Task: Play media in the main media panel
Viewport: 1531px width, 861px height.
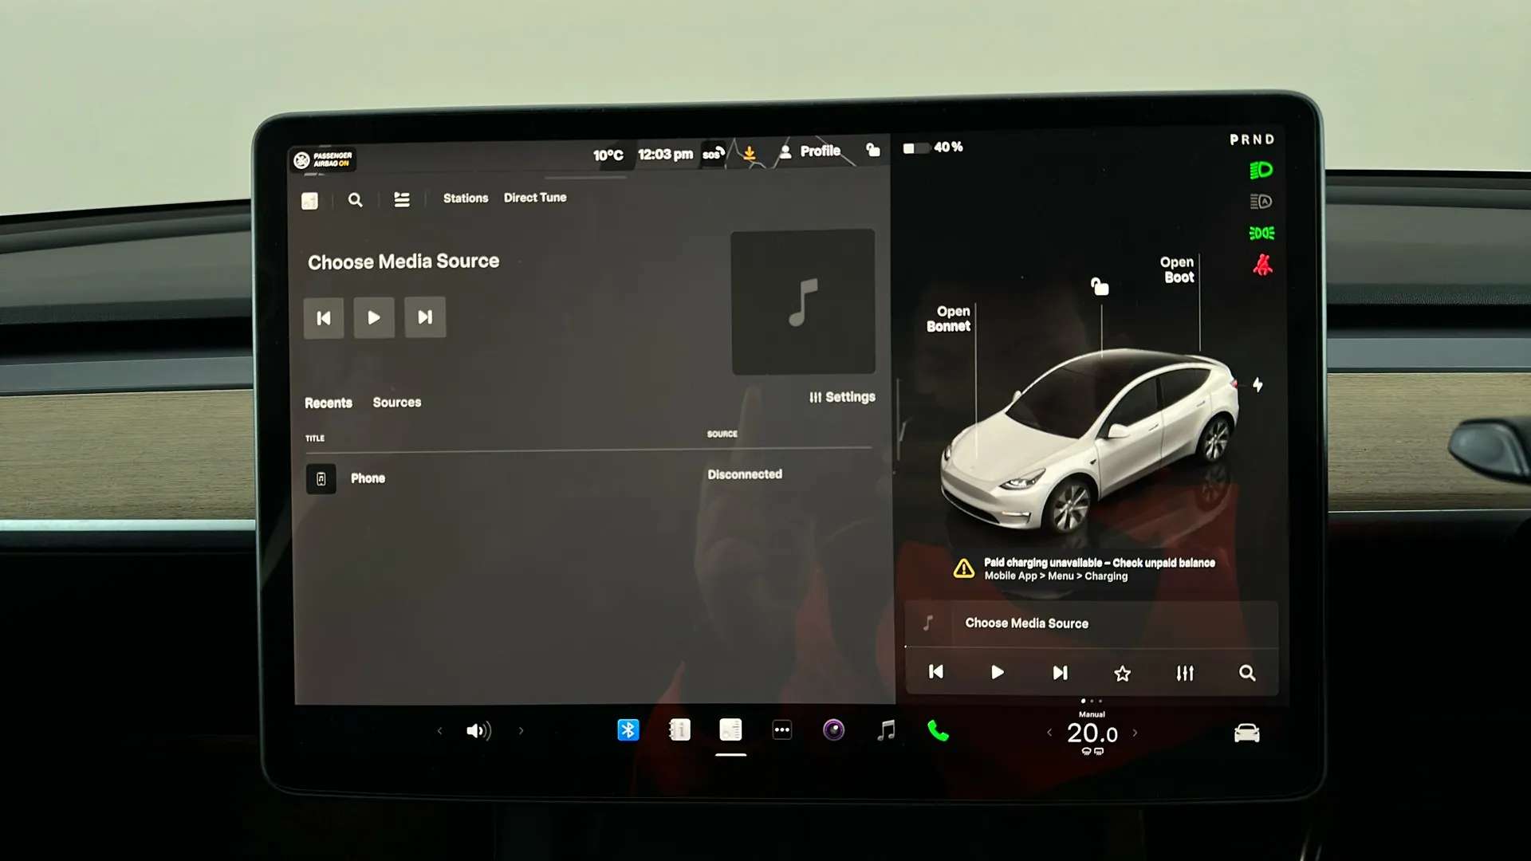Action: (374, 317)
